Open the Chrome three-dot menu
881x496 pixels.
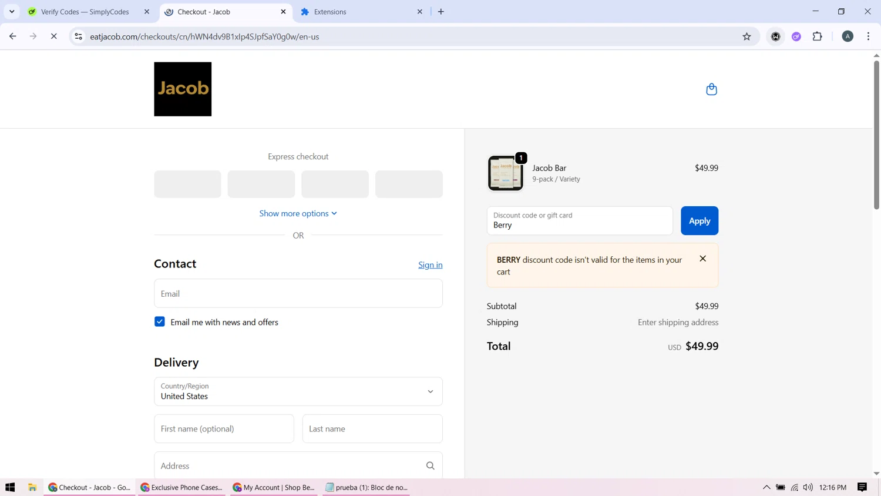tap(868, 36)
